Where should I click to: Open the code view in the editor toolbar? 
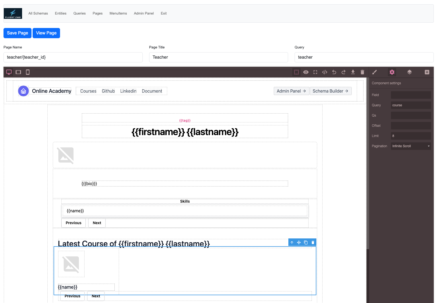tap(325, 72)
